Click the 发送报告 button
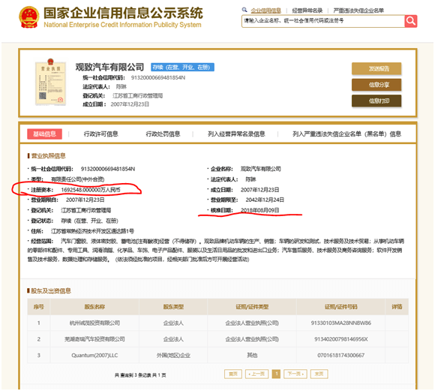The height and width of the screenshot is (391, 435). [x=376, y=68]
